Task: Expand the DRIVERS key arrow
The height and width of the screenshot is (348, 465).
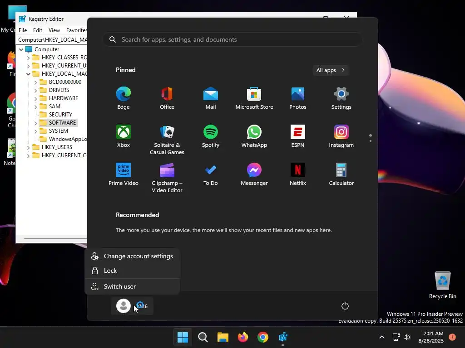Action: 35,90
